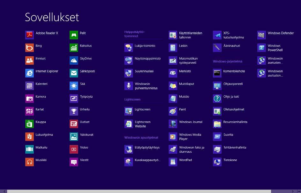Click the "Oletusohjelmat" label

coord(234,109)
